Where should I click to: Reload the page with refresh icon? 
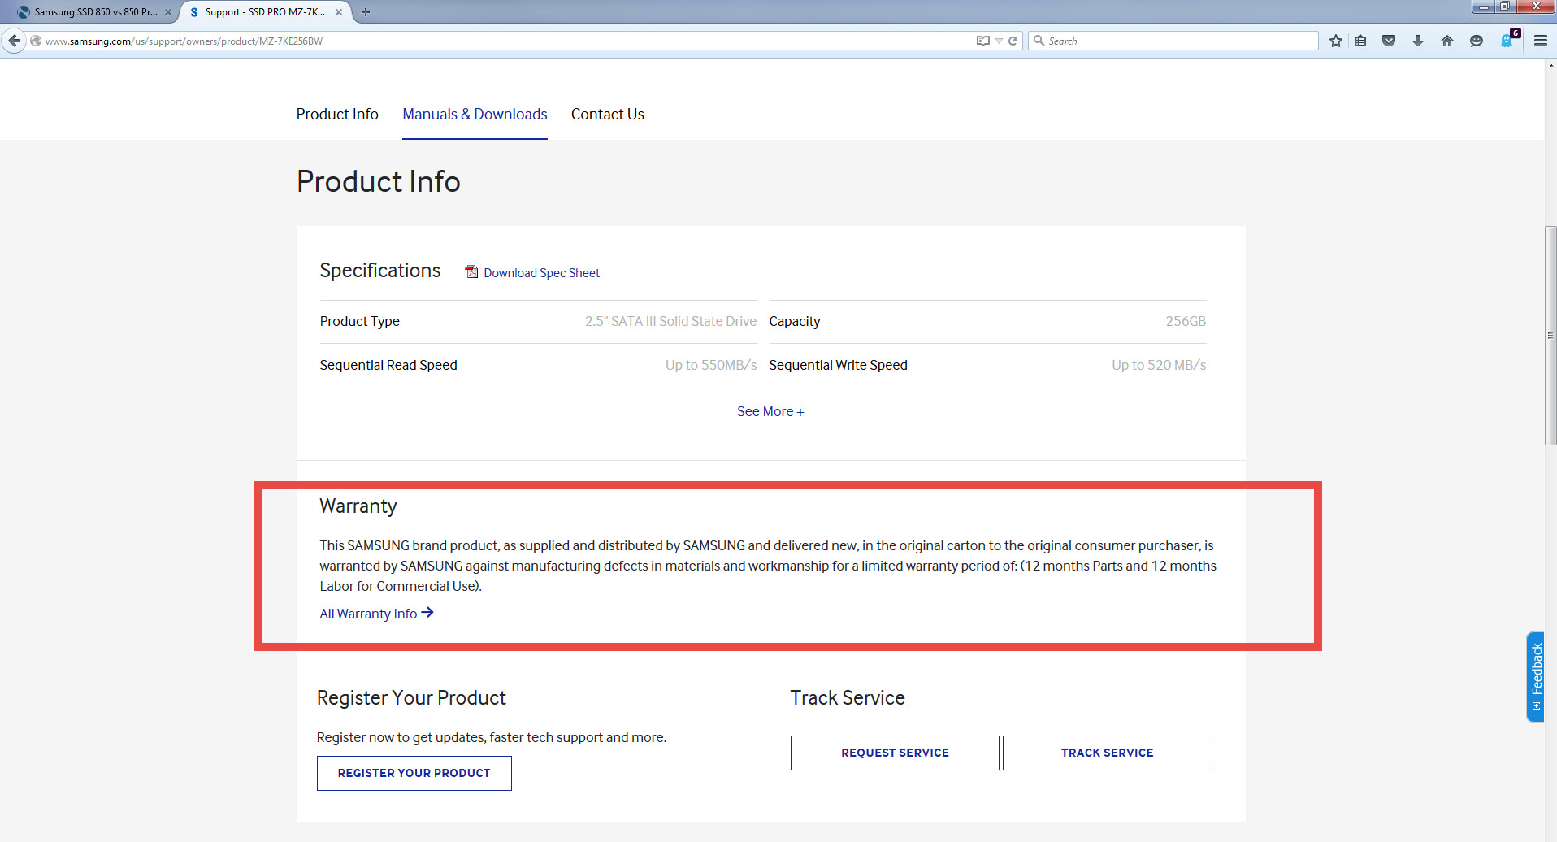point(1013,41)
